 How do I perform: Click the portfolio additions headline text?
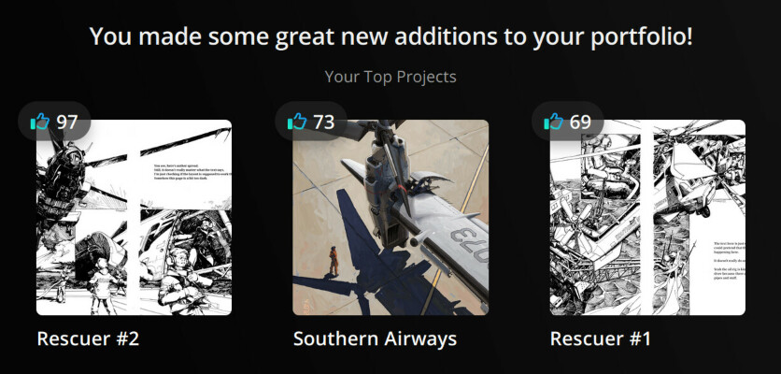[x=390, y=36]
